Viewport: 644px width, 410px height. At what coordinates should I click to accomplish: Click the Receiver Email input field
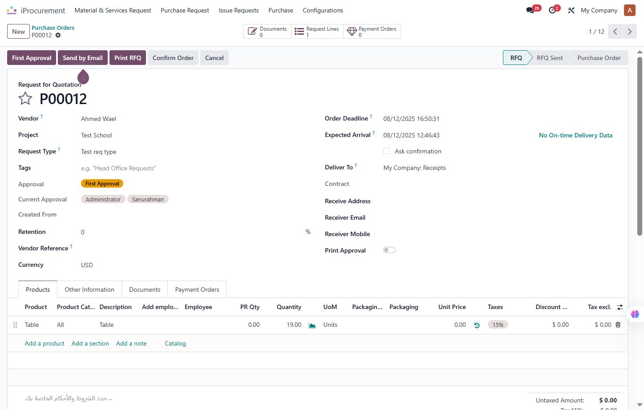(x=500, y=217)
